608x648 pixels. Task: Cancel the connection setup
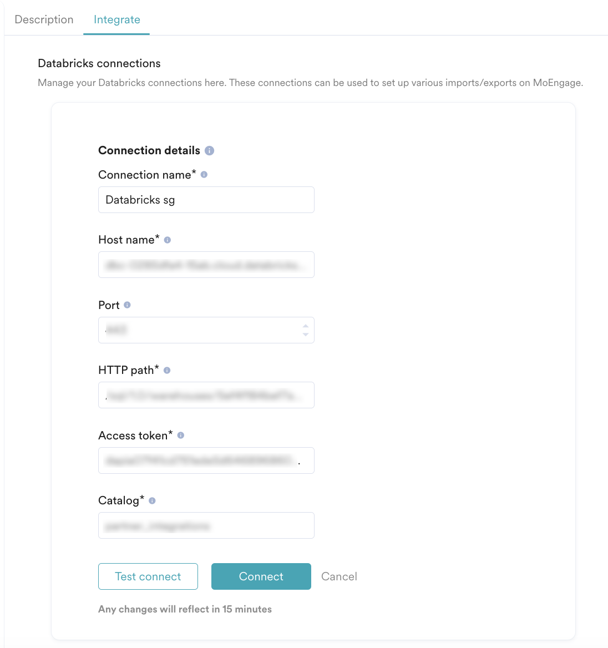pyautogui.click(x=339, y=576)
